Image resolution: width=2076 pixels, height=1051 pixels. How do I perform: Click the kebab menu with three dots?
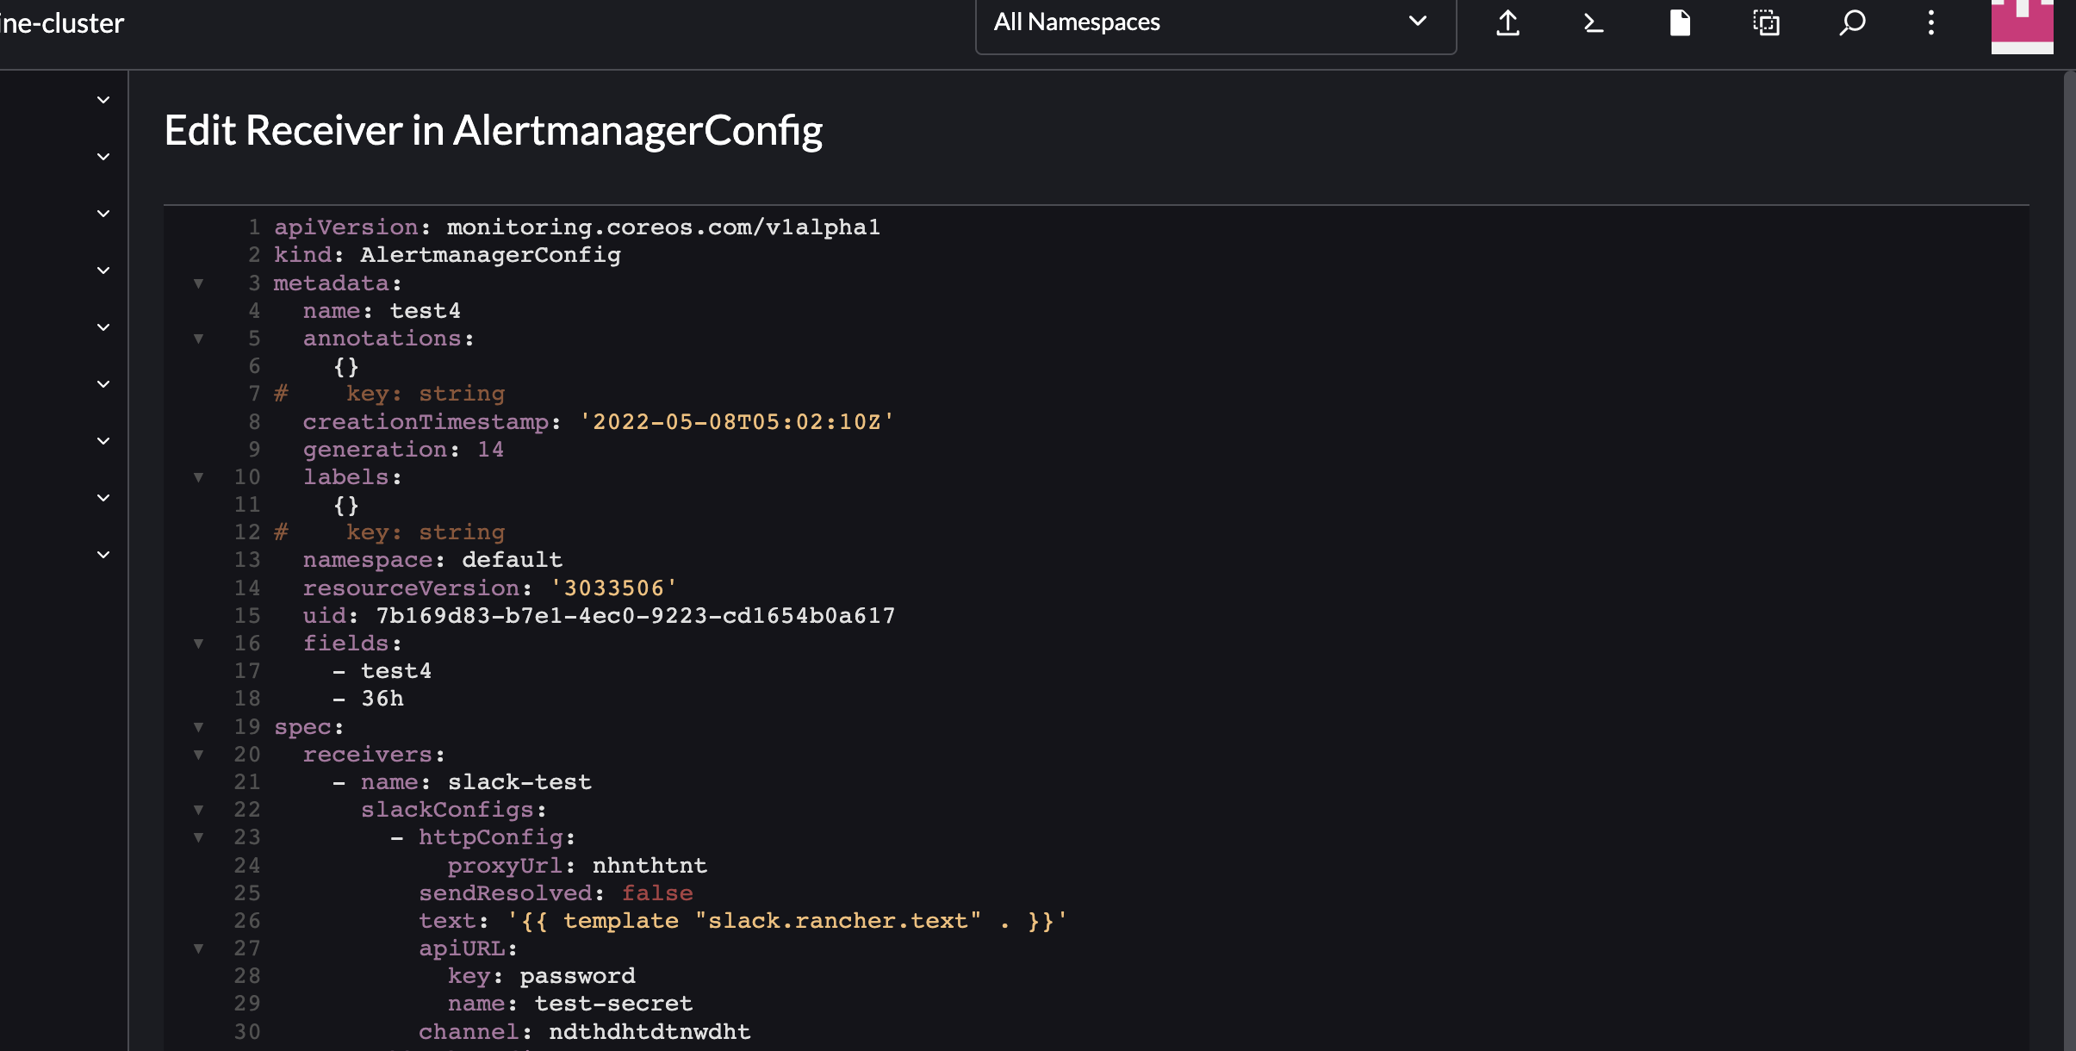coord(1931,23)
